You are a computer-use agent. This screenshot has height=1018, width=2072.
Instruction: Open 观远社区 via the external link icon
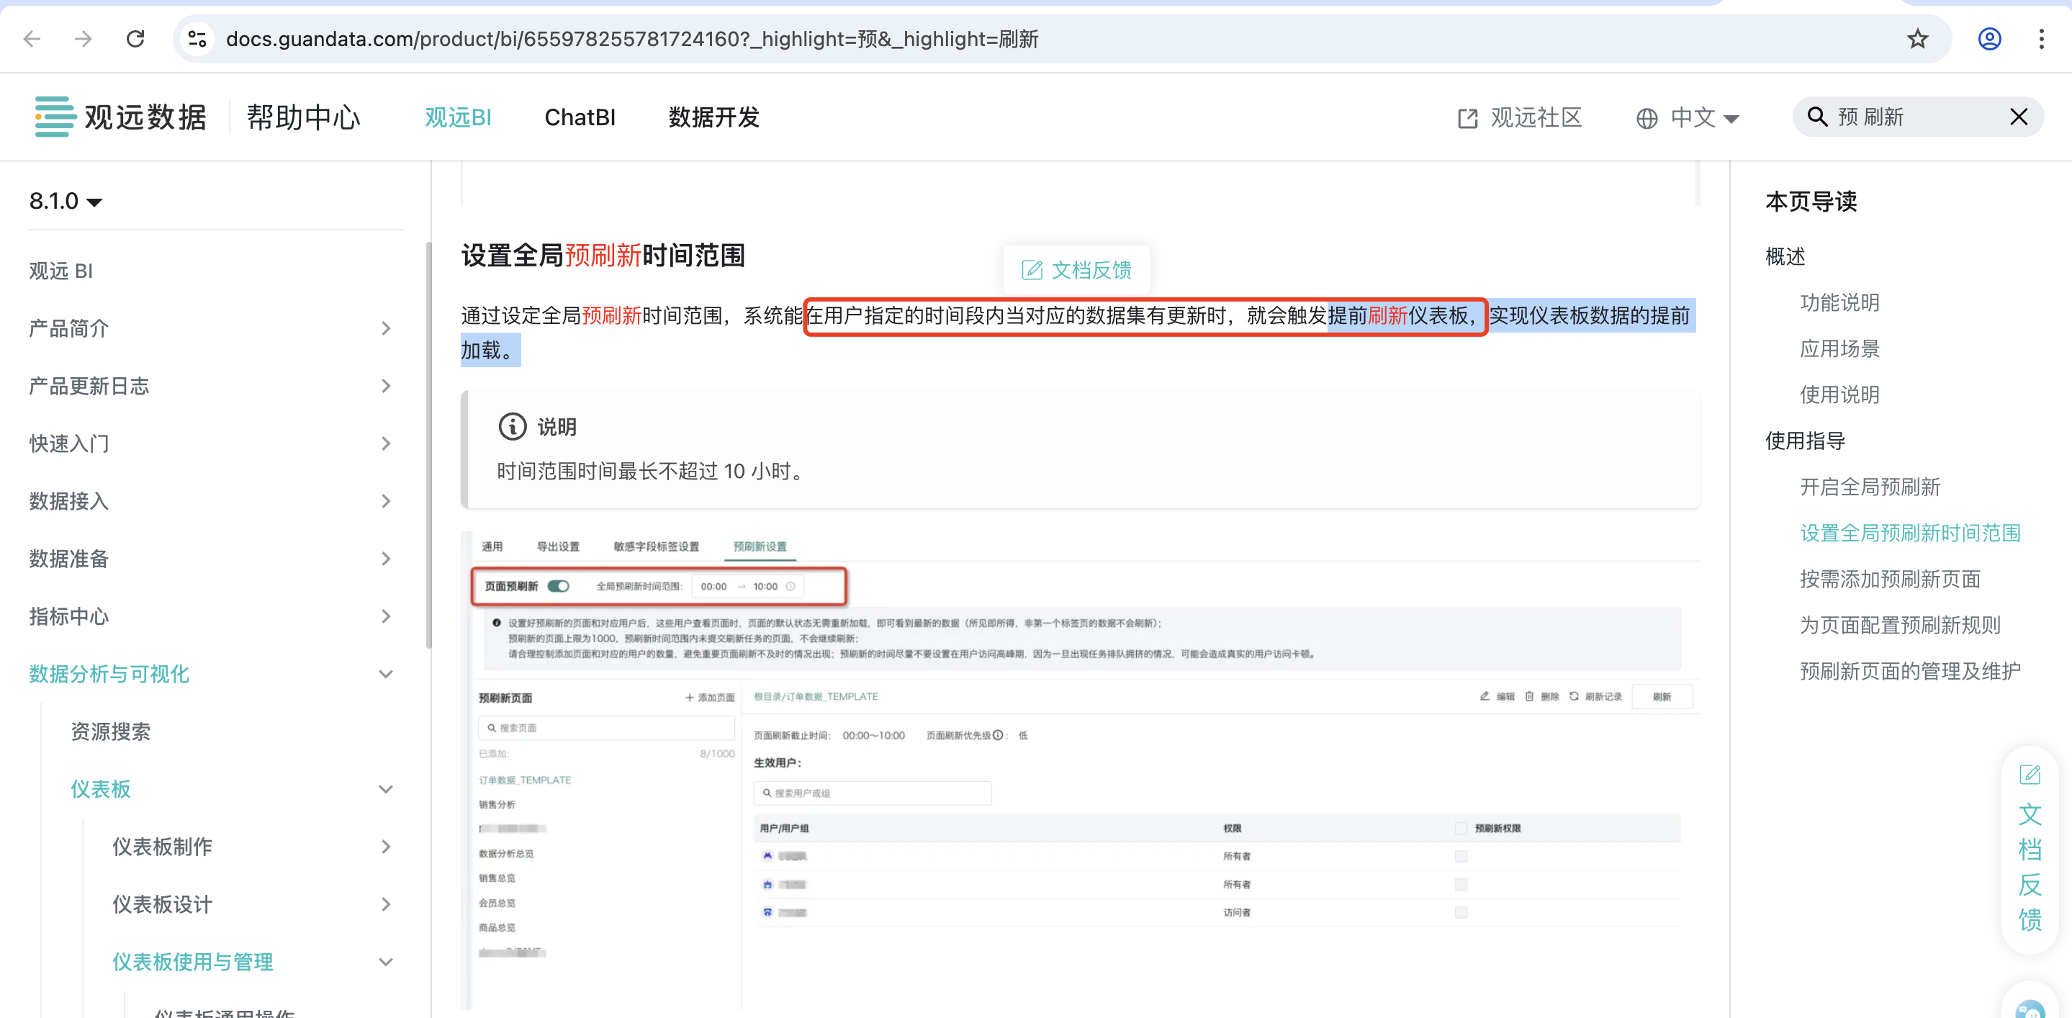point(1467,117)
